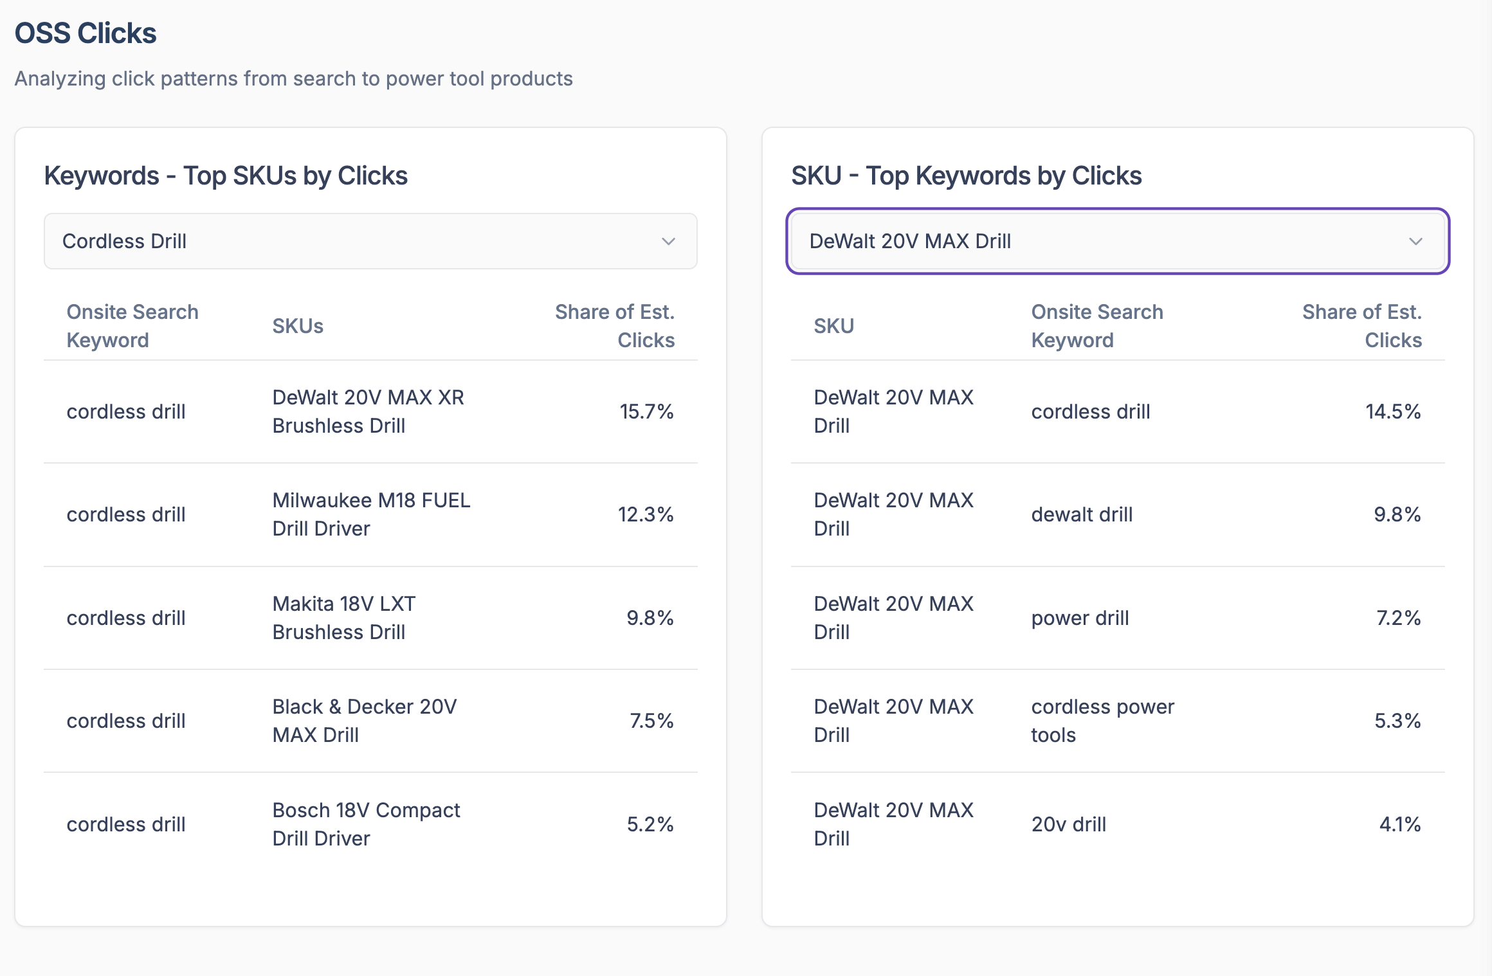Click the Onsite Search Keyword column header
Screen dimensions: 1492x976
coord(133,326)
